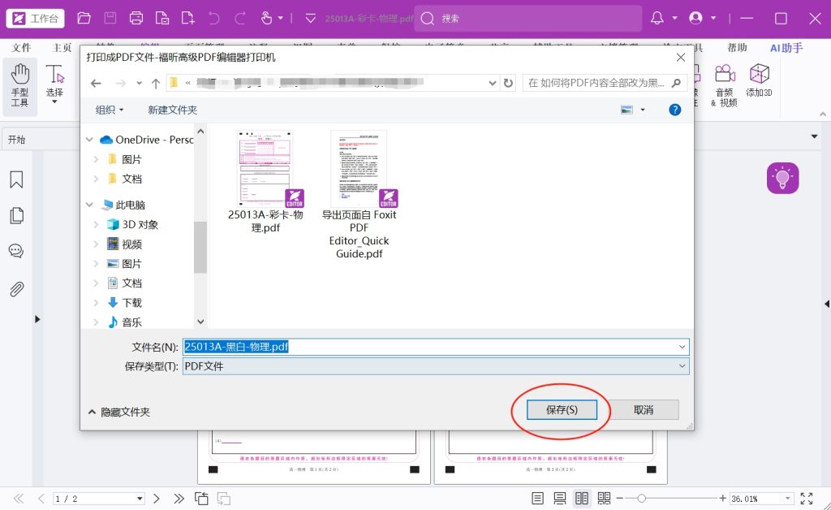The height and width of the screenshot is (510, 831).
Task: Open the AI Assistant (AI助手) tab
Action: click(x=786, y=48)
